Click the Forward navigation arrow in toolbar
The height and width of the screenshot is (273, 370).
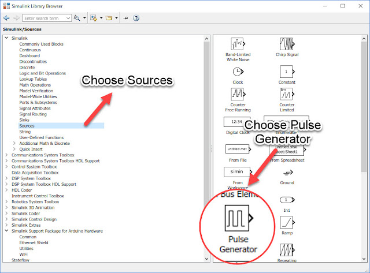click(x=16, y=18)
